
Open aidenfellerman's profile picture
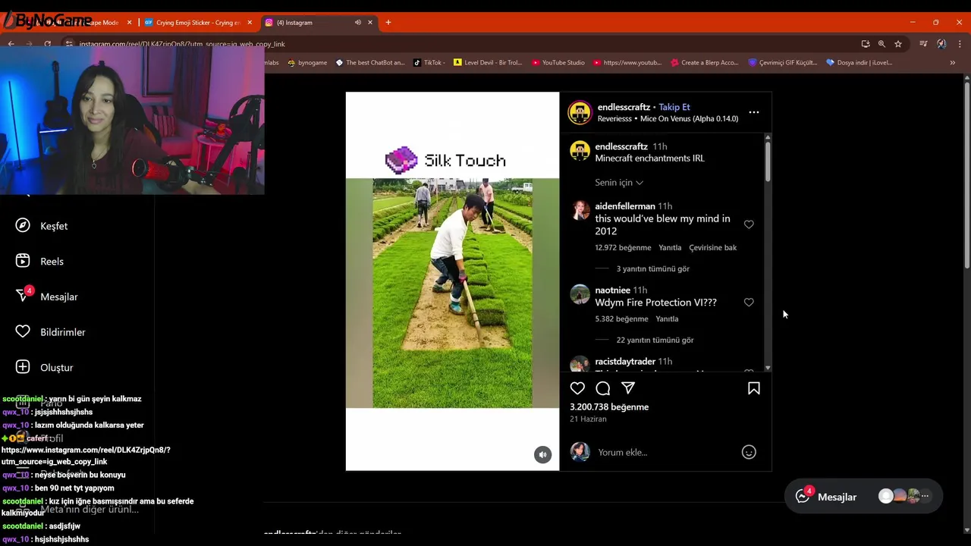click(580, 210)
